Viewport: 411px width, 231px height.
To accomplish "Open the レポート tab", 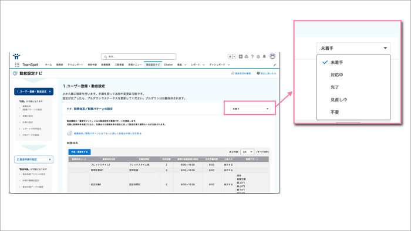I will pyautogui.click(x=196, y=64).
